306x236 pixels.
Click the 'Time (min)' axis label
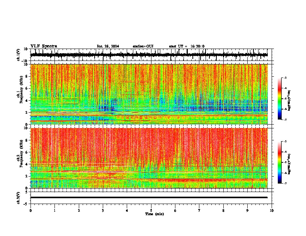point(155,214)
